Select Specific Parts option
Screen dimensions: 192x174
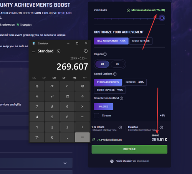[141, 41]
